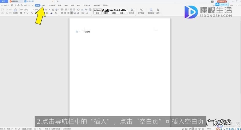Click the font color A swatch
This screenshot has width=241, height=130.
point(51,13)
